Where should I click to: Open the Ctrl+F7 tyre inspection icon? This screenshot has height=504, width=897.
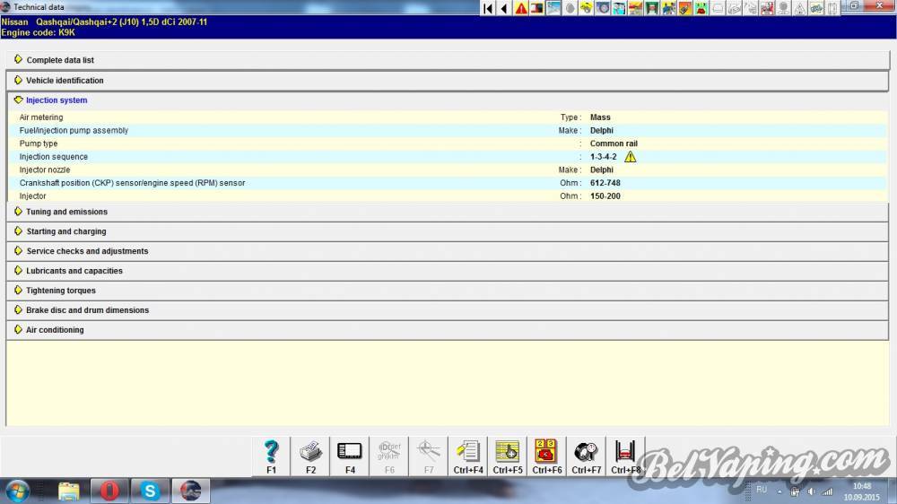(587, 456)
